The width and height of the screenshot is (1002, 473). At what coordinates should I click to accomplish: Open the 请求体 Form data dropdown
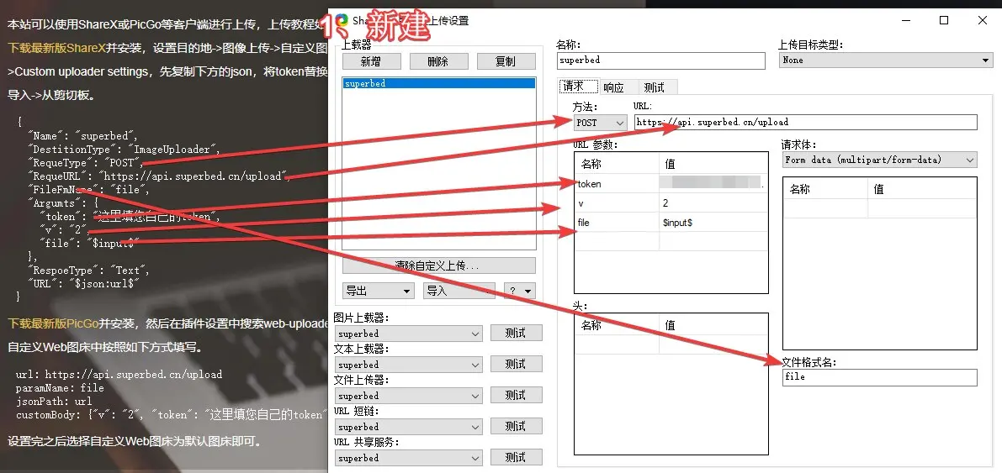pyautogui.click(x=880, y=160)
